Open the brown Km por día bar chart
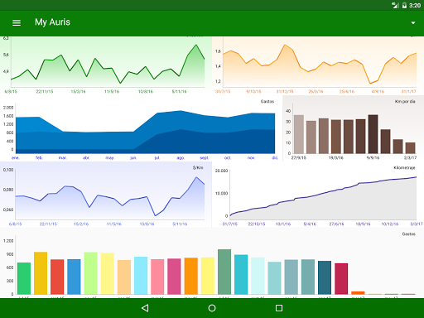 tap(354, 128)
